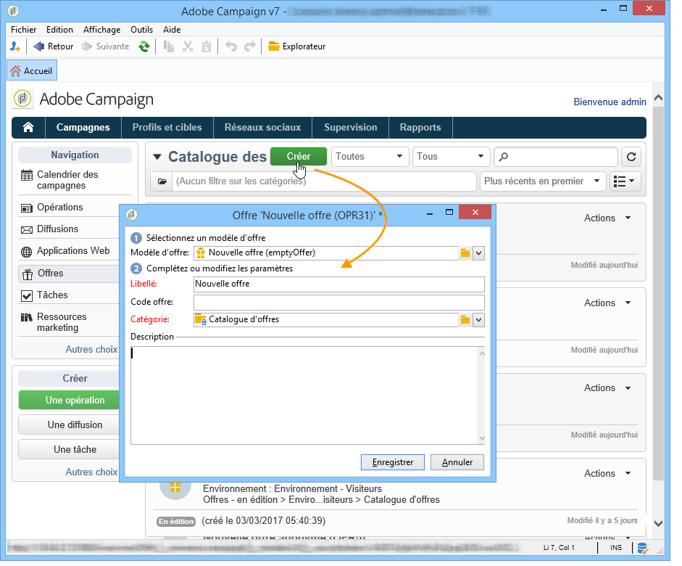682x566 pixels.
Task: Open the list view mode dropdown
Action: click(x=625, y=181)
